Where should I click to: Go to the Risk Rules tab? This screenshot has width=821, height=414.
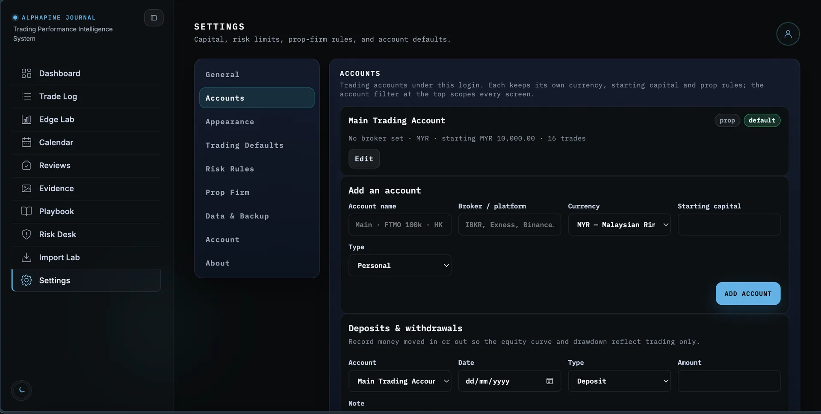pos(257,169)
